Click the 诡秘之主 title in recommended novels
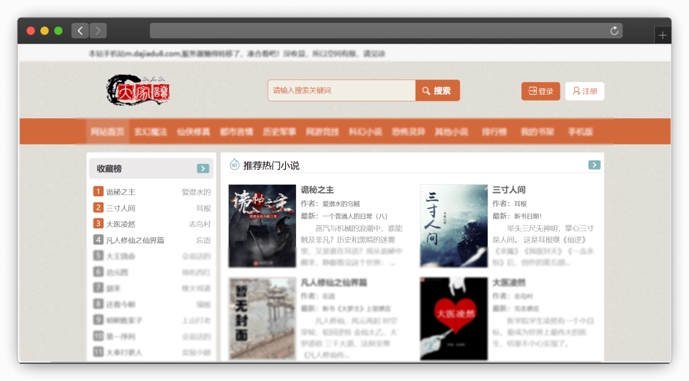689x381 pixels. (x=318, y=189)
